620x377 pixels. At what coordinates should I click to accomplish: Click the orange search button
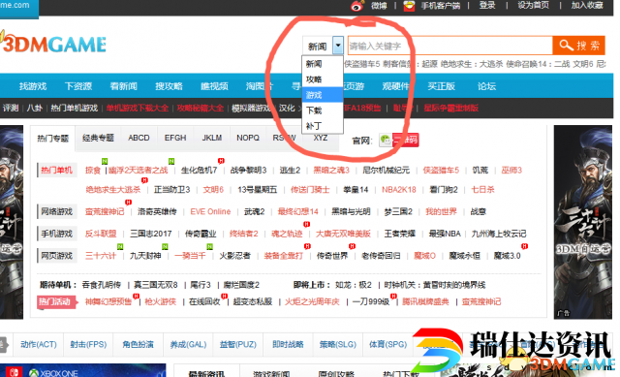tap(578, 46)
